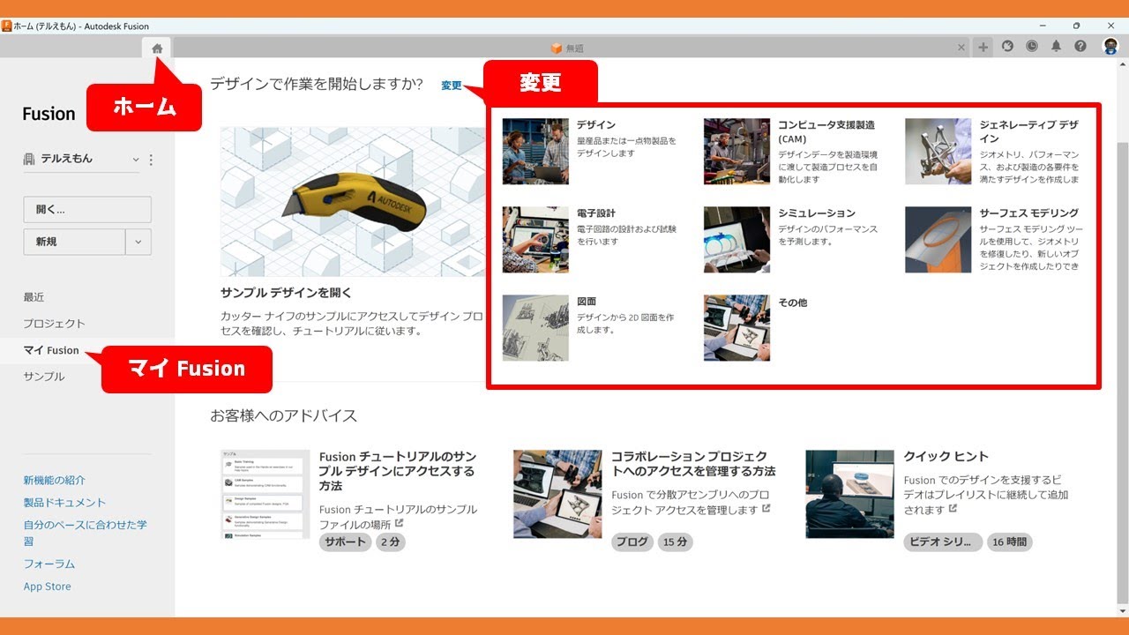Open the help question mark menu
Image resolution: width=1129 pixels, height=635 pixels.
(1080, 47)
